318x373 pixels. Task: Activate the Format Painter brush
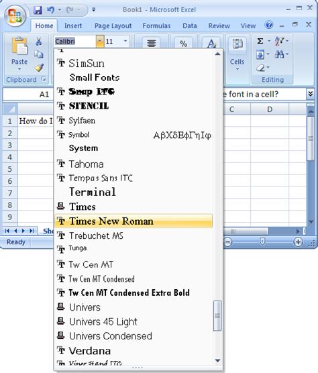[x=39, y=68]
